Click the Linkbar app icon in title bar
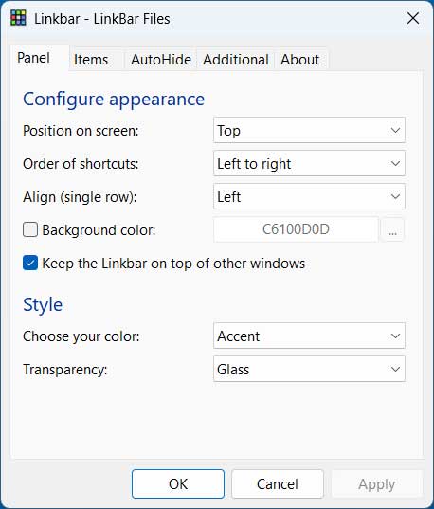Viewport: 434px width, 509px height. pyautogui.click(x=18, y=18)
